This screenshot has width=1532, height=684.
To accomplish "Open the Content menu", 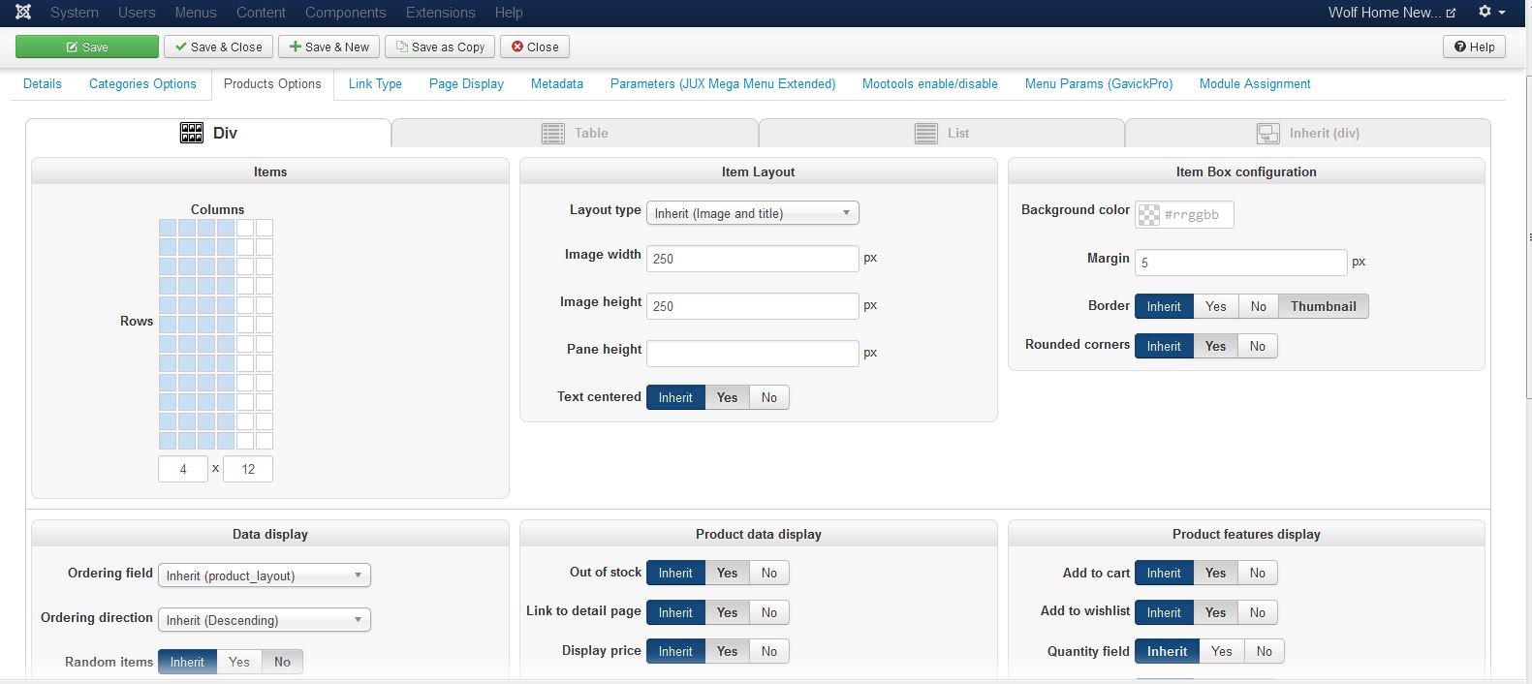I will [x=261, y=13].
